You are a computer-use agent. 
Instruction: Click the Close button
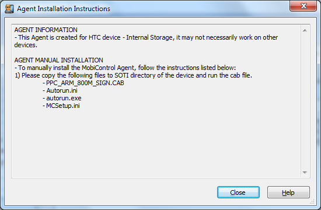click(238, 192)
